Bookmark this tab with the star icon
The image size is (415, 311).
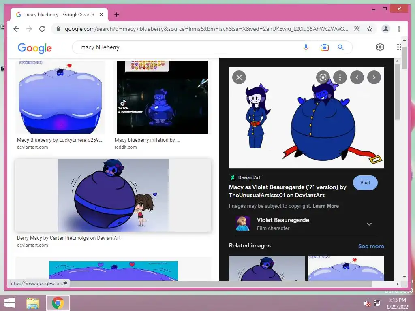click(x=370, y=29)
